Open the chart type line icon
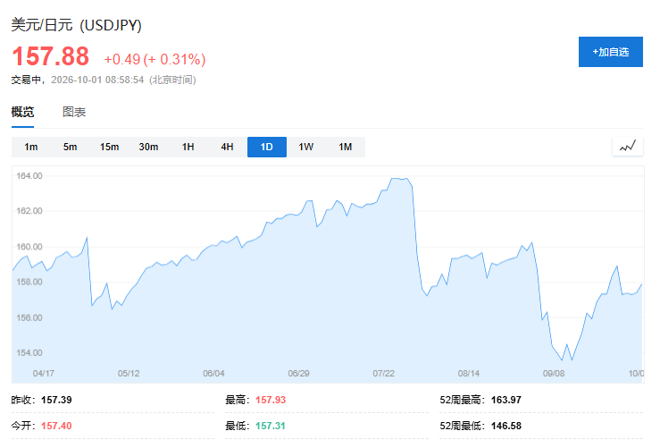 pyautogui.click(x=628, y=147)
